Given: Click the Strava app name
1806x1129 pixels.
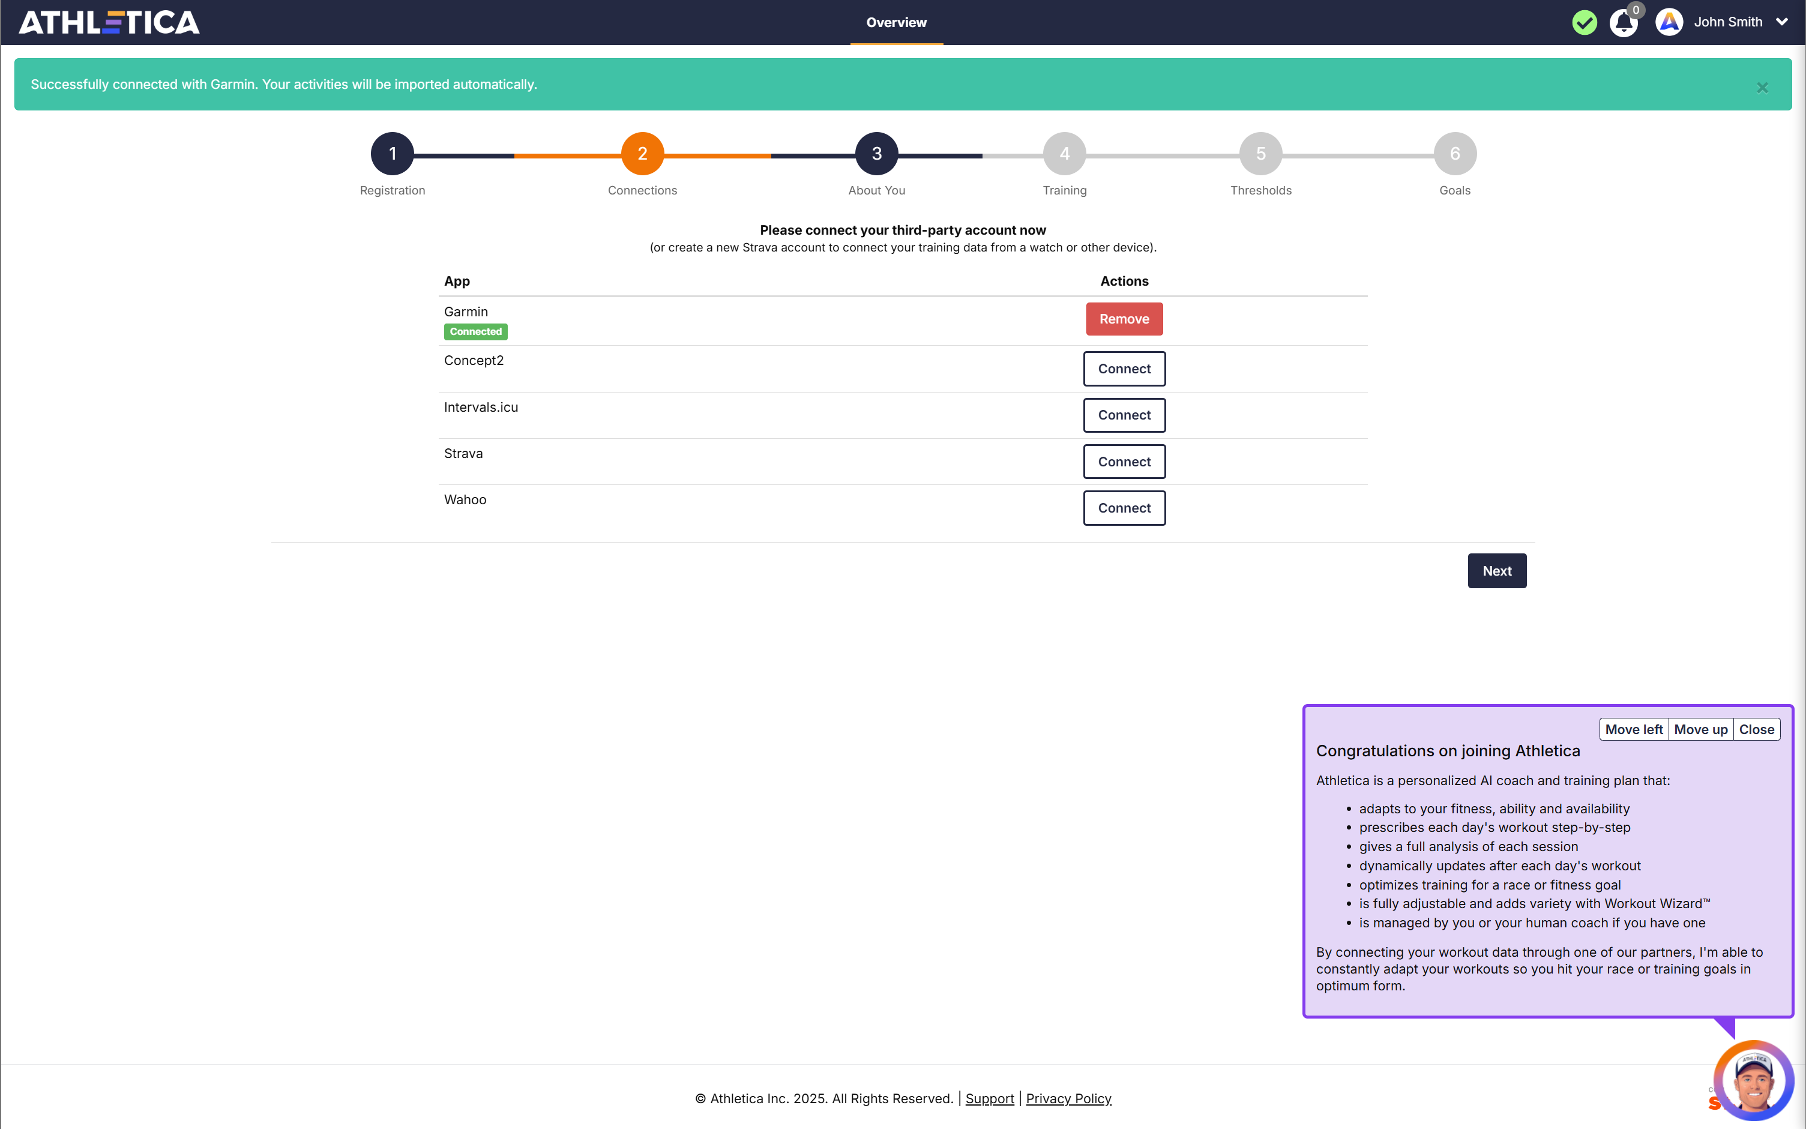Looking at the screenshot, I should (x=463, y=453).
